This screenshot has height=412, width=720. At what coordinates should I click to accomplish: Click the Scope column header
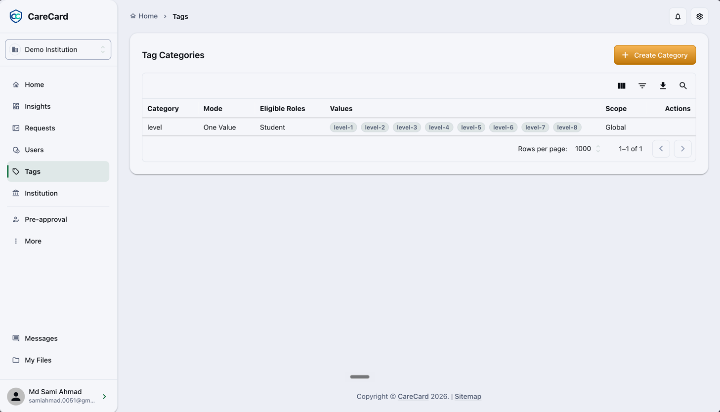(x=616, y=109)
